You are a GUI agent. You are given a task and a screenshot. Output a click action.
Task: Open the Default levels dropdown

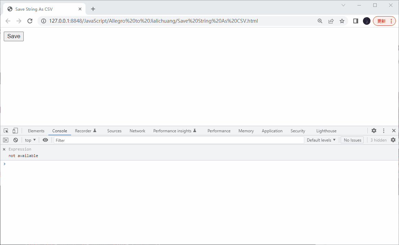pos(321,140)
